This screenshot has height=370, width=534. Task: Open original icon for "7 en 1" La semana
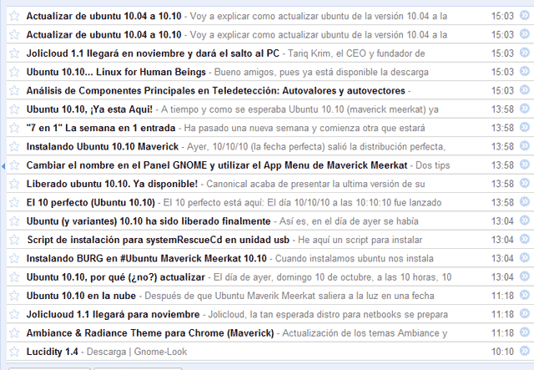tap(525, 127)
